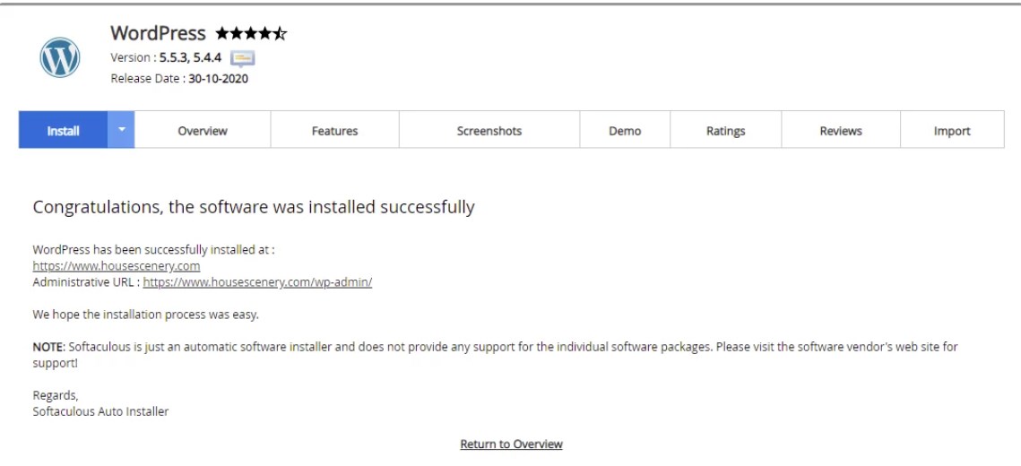Click the Congratulations success heading
The width and height of the screenshot is (1021, 466).
point(254,207)
